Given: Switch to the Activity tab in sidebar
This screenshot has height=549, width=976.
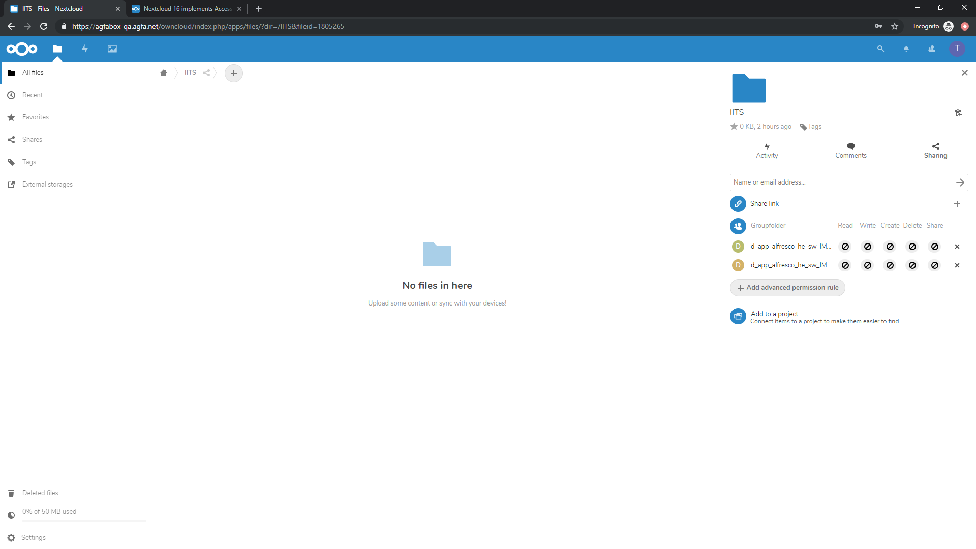Looking at the screenshot, I should pyautogui.click(x=767, y=150).
